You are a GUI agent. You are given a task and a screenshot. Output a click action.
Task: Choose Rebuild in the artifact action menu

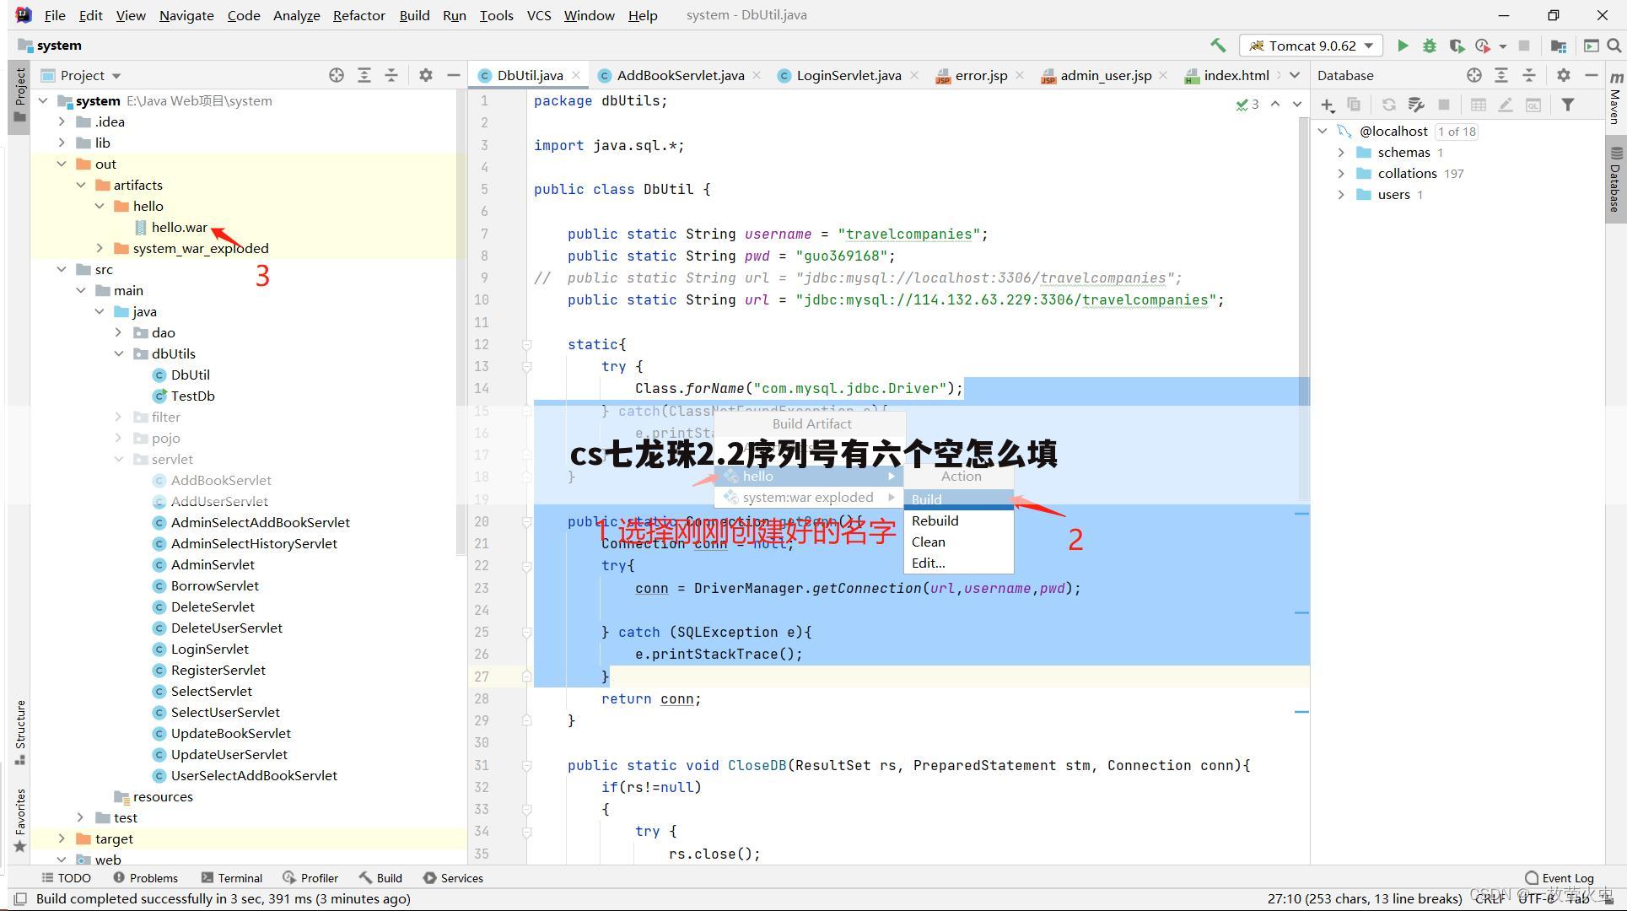pyautogui.click(x=958, y=520)
